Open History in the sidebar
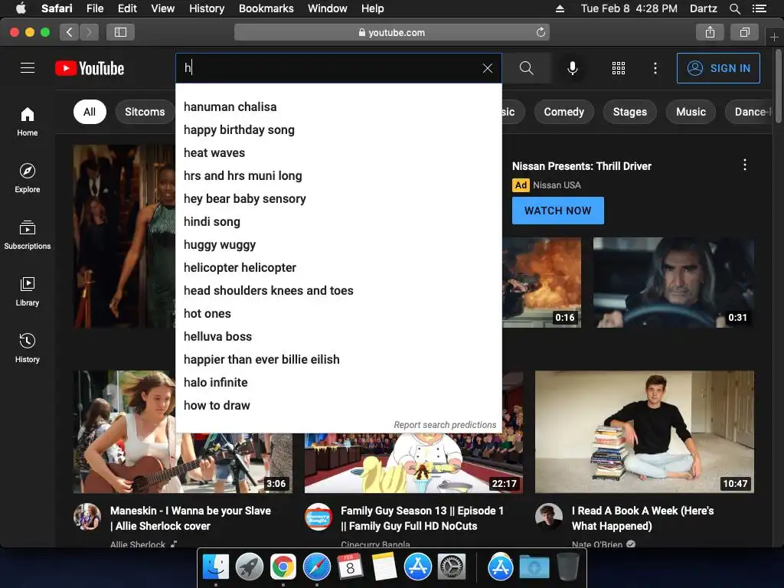Image resolution: width=784 pixels, height=588 pixels. tap(28, 348)
